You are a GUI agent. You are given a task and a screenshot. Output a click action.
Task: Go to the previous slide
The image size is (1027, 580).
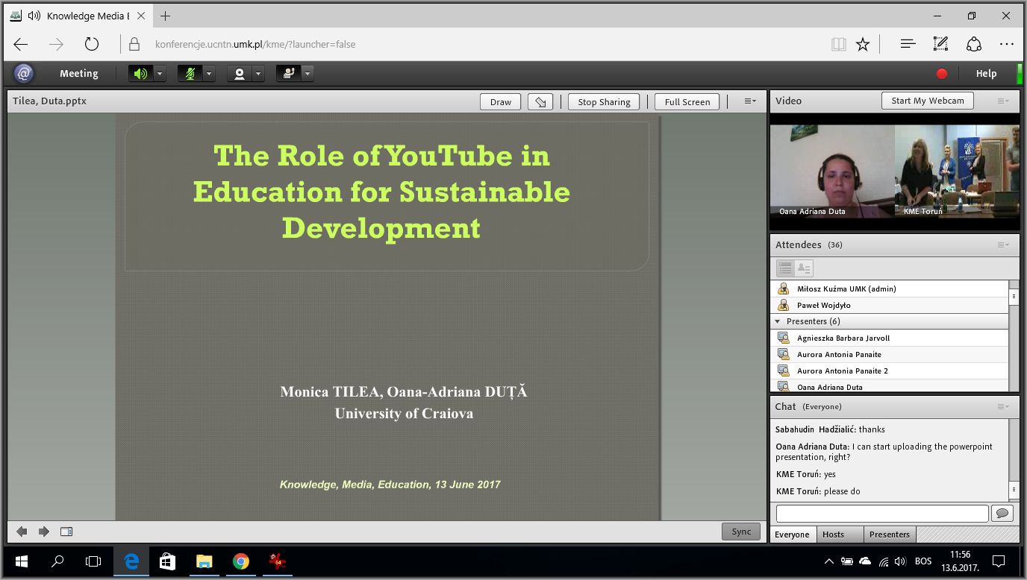pos(22,532)
